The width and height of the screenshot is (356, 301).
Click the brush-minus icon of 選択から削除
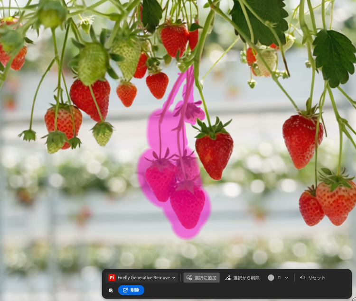[x=228, y=278]
